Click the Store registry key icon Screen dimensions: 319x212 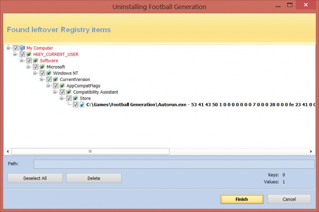[x=76, y=98]
